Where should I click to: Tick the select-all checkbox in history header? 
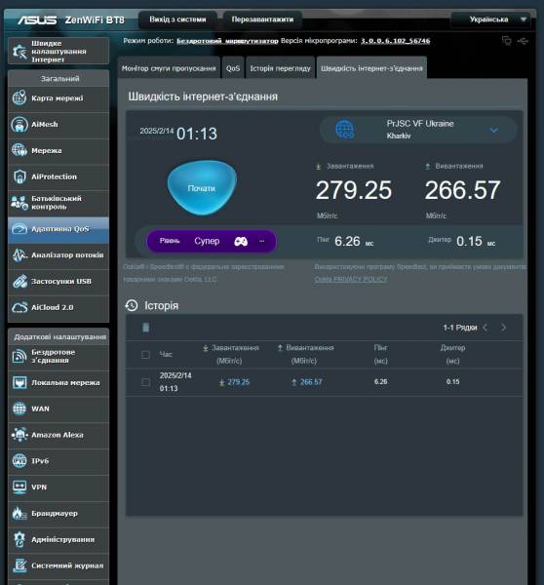(145, 355)
